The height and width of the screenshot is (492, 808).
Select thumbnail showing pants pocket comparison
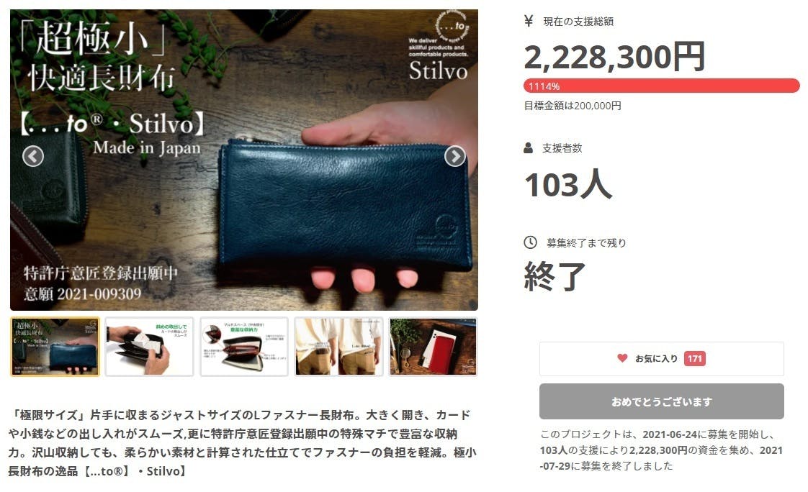click(x=339, y=347)
